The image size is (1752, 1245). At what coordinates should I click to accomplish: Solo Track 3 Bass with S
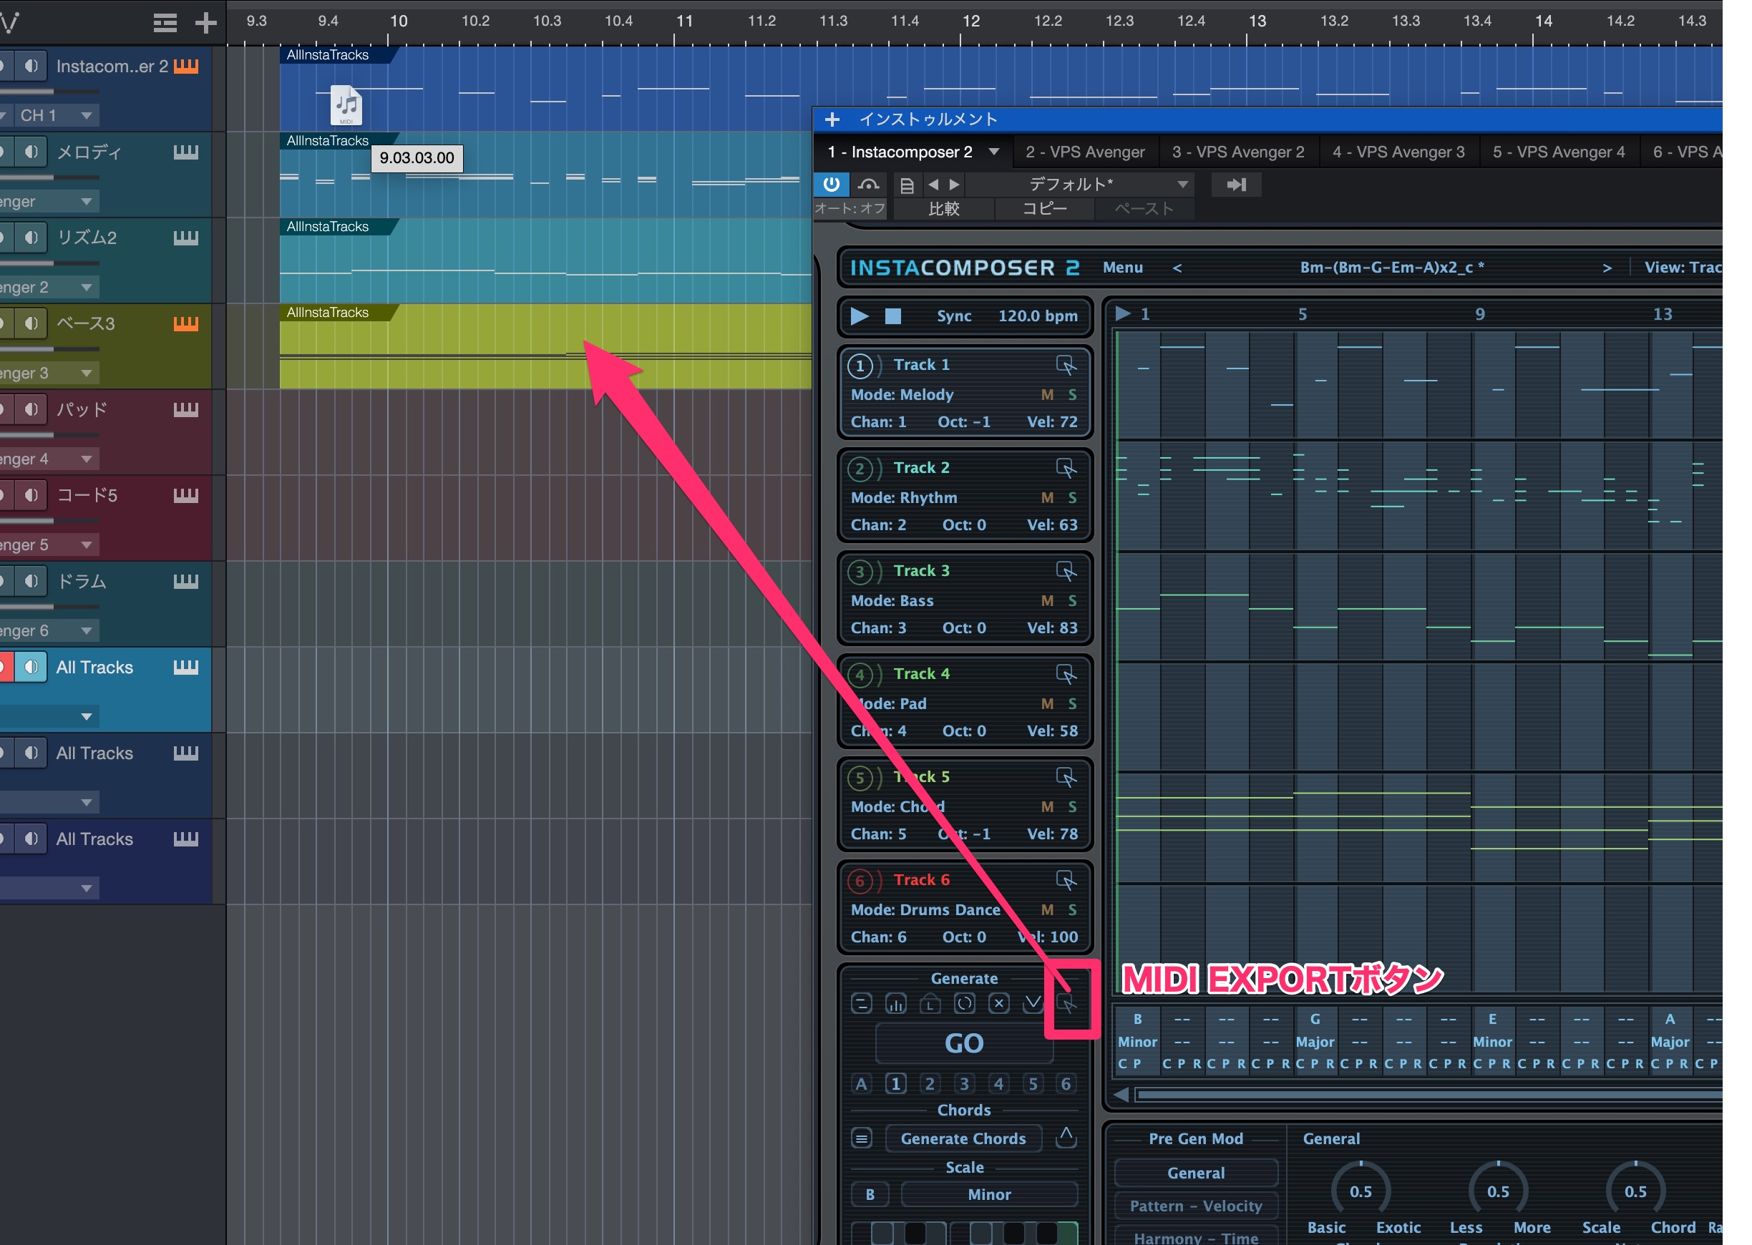(x=1072, y=600)
